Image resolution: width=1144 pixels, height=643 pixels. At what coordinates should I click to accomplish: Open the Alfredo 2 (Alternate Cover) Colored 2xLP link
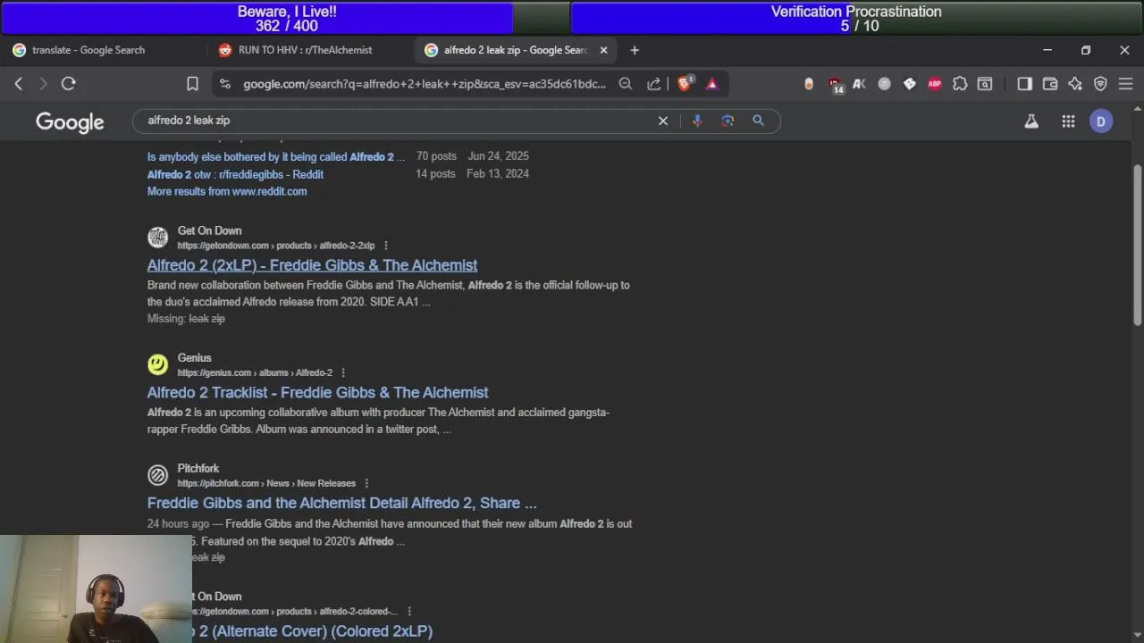[x=312, y=631]
